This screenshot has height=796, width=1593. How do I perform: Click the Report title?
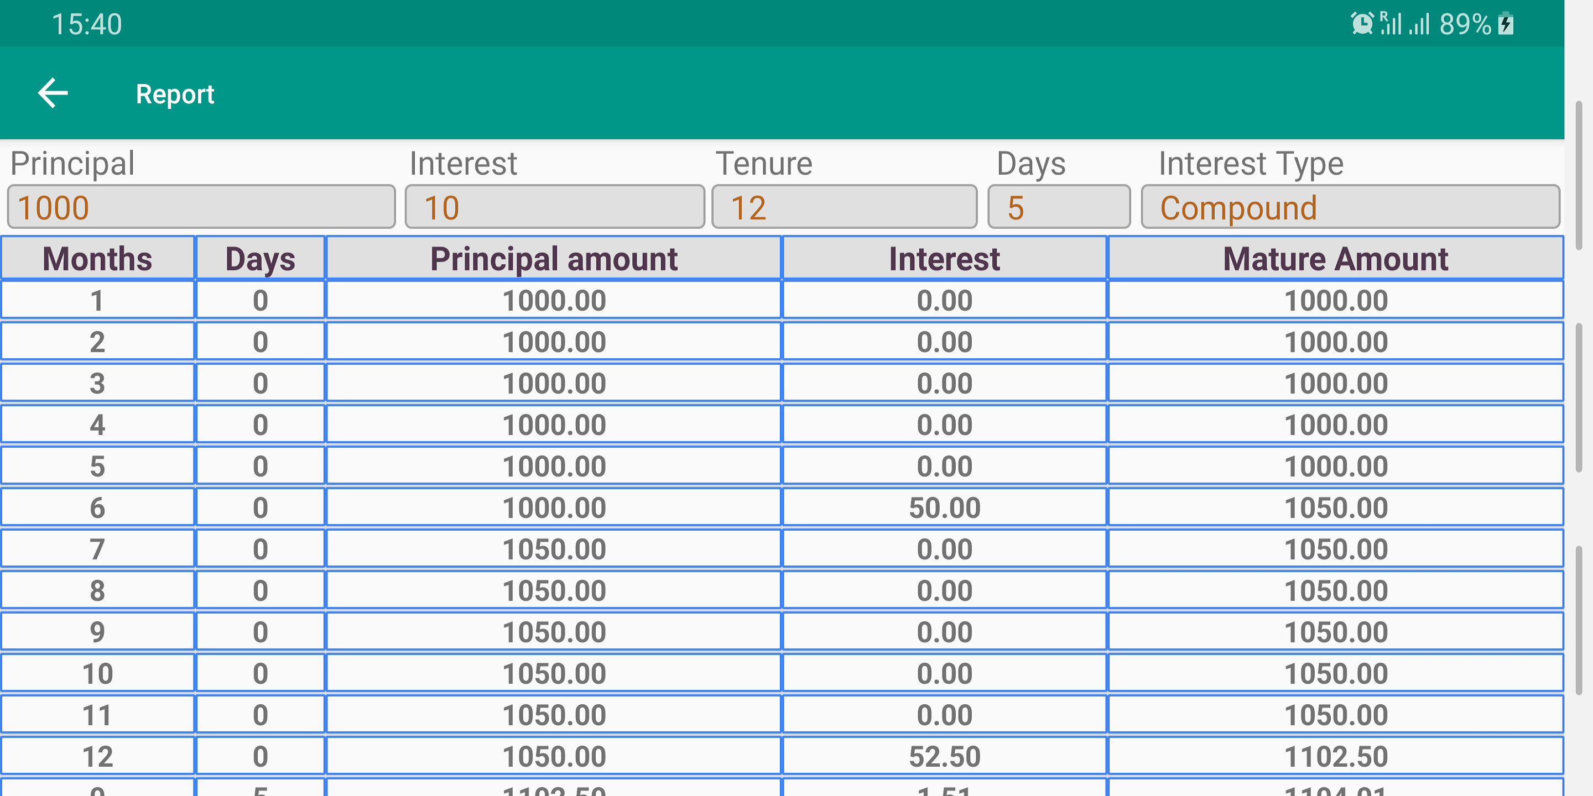[x=175, y=94]
